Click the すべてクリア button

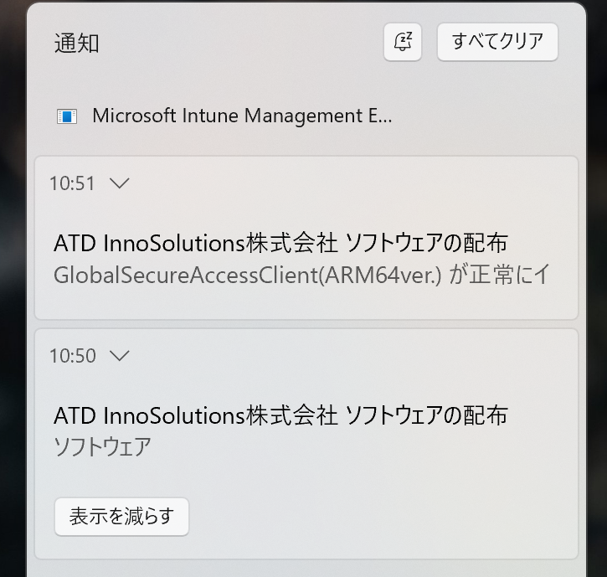point(497,42)
